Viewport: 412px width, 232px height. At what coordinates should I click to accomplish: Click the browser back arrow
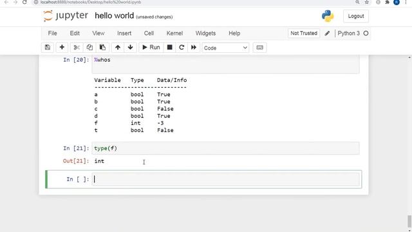pos(6,2)
